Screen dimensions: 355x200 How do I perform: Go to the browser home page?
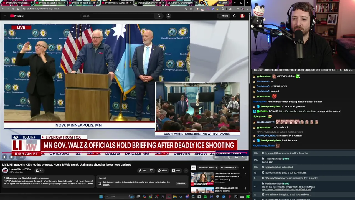coord(18,9)
